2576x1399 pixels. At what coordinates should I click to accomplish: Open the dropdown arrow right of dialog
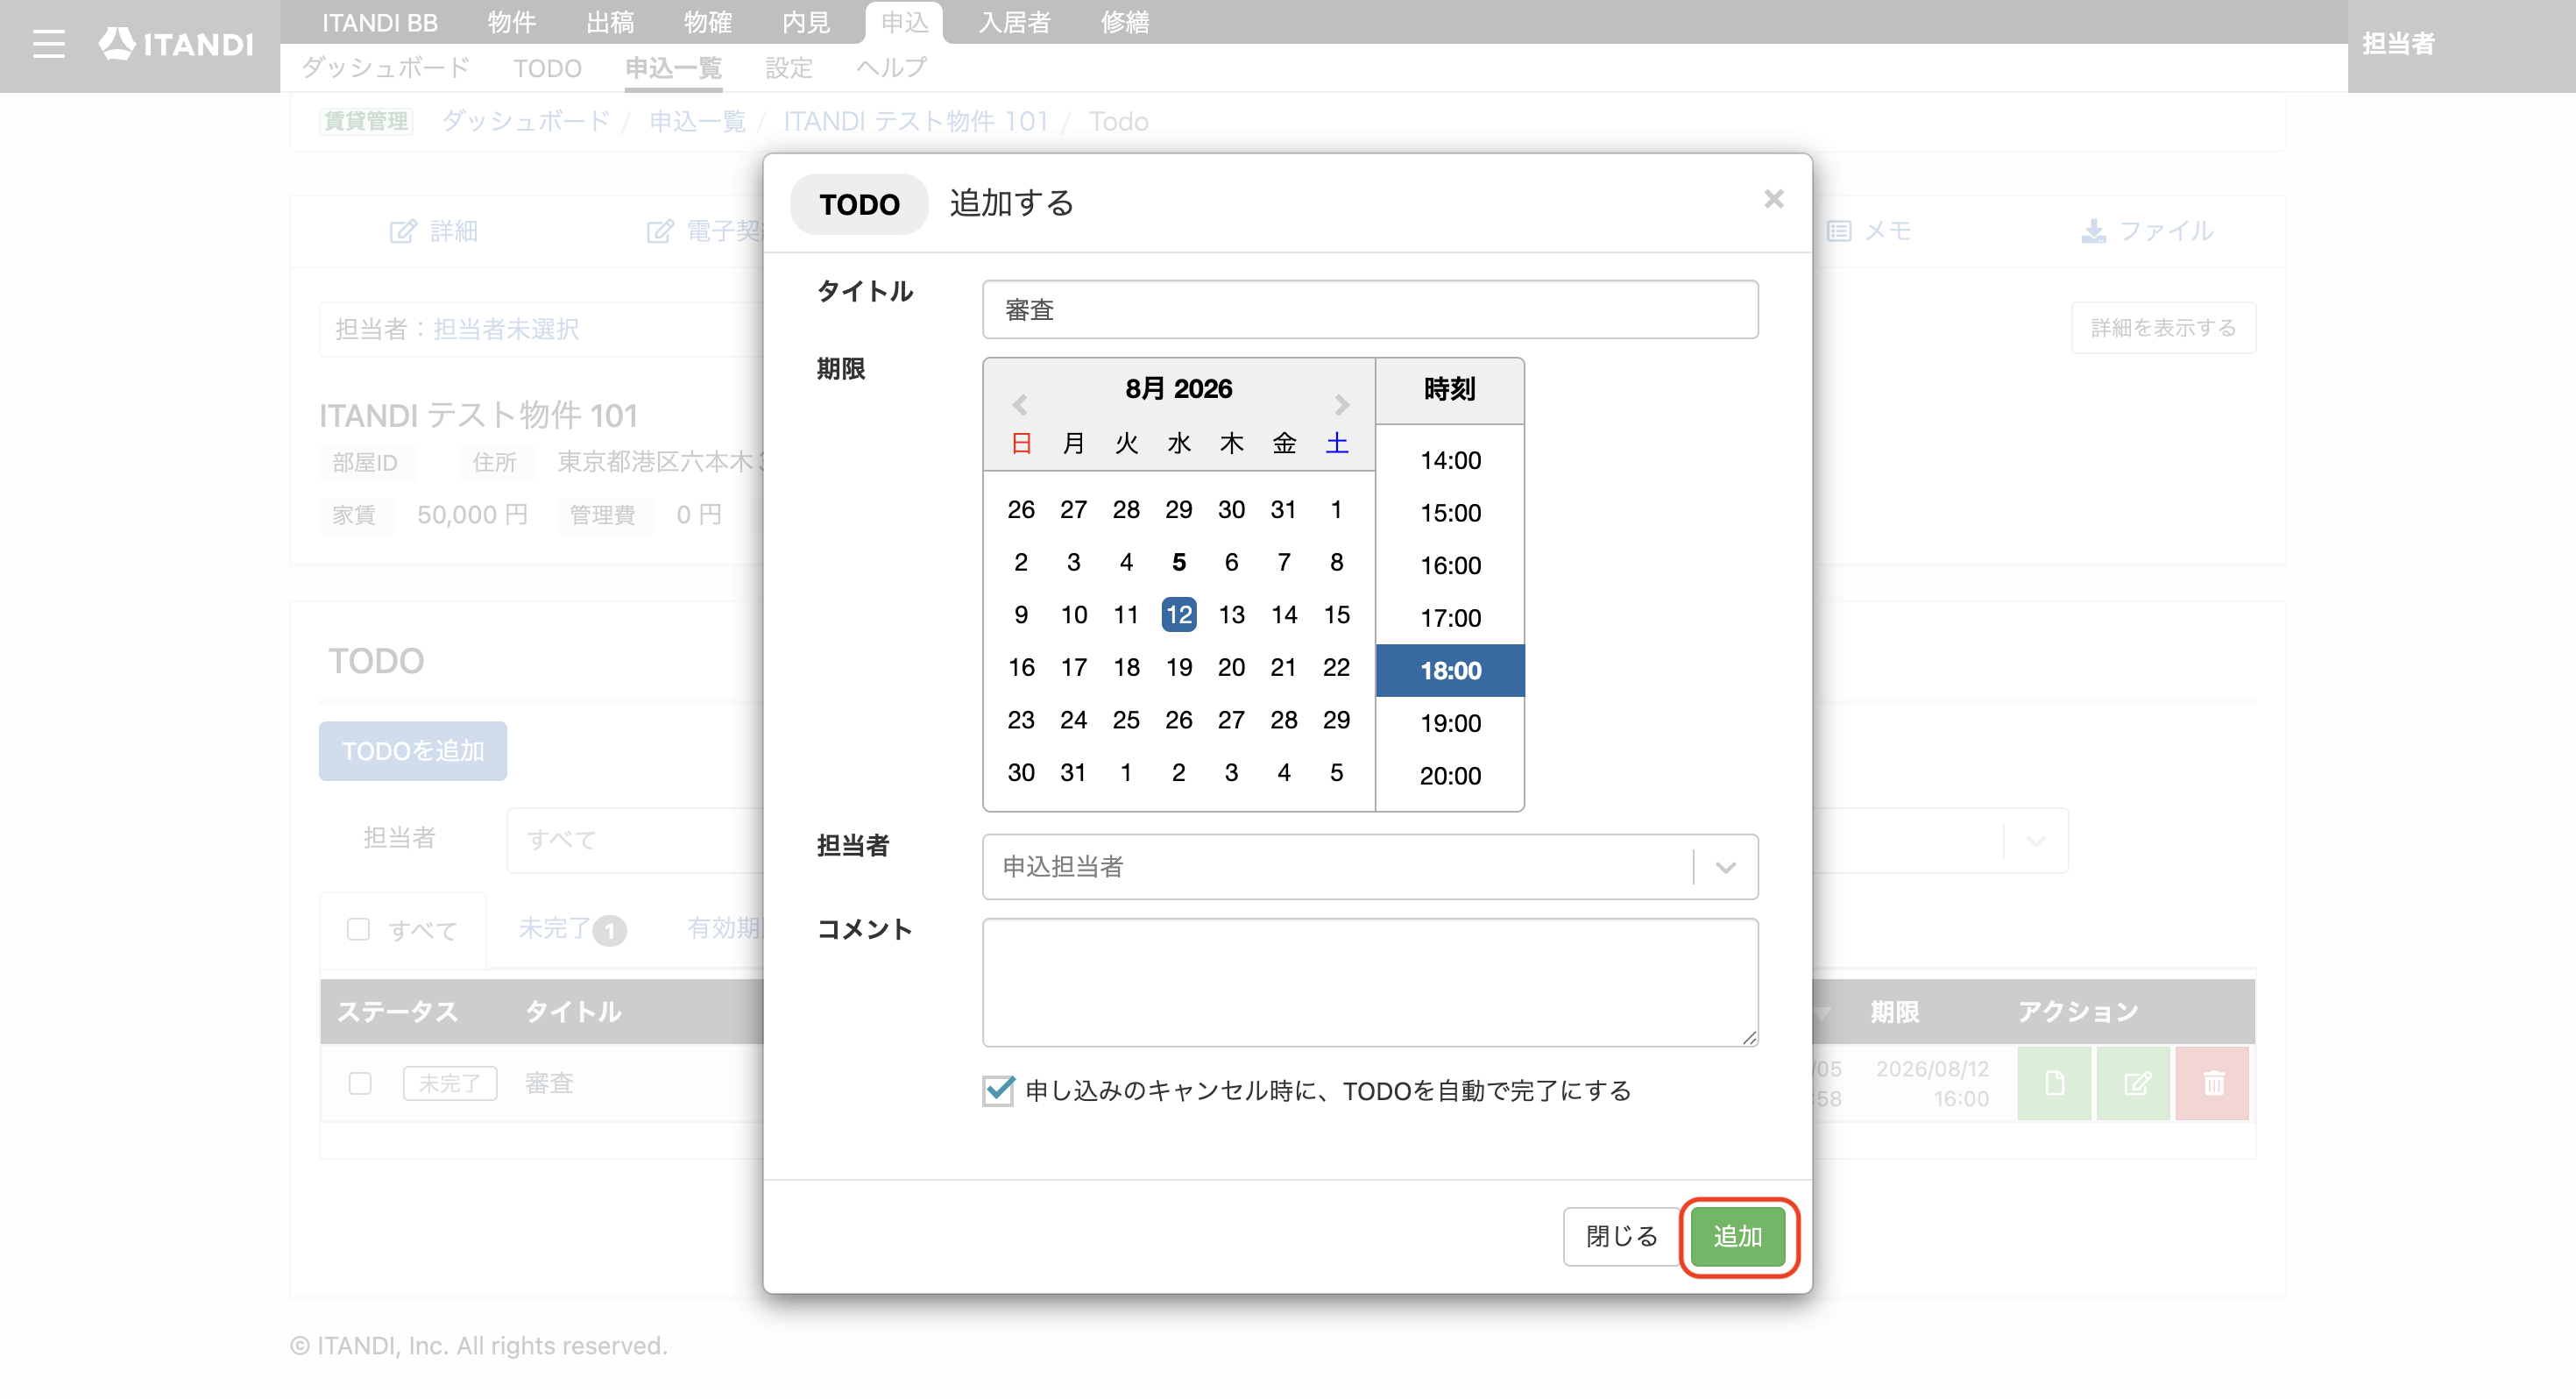click(2036, 841)
